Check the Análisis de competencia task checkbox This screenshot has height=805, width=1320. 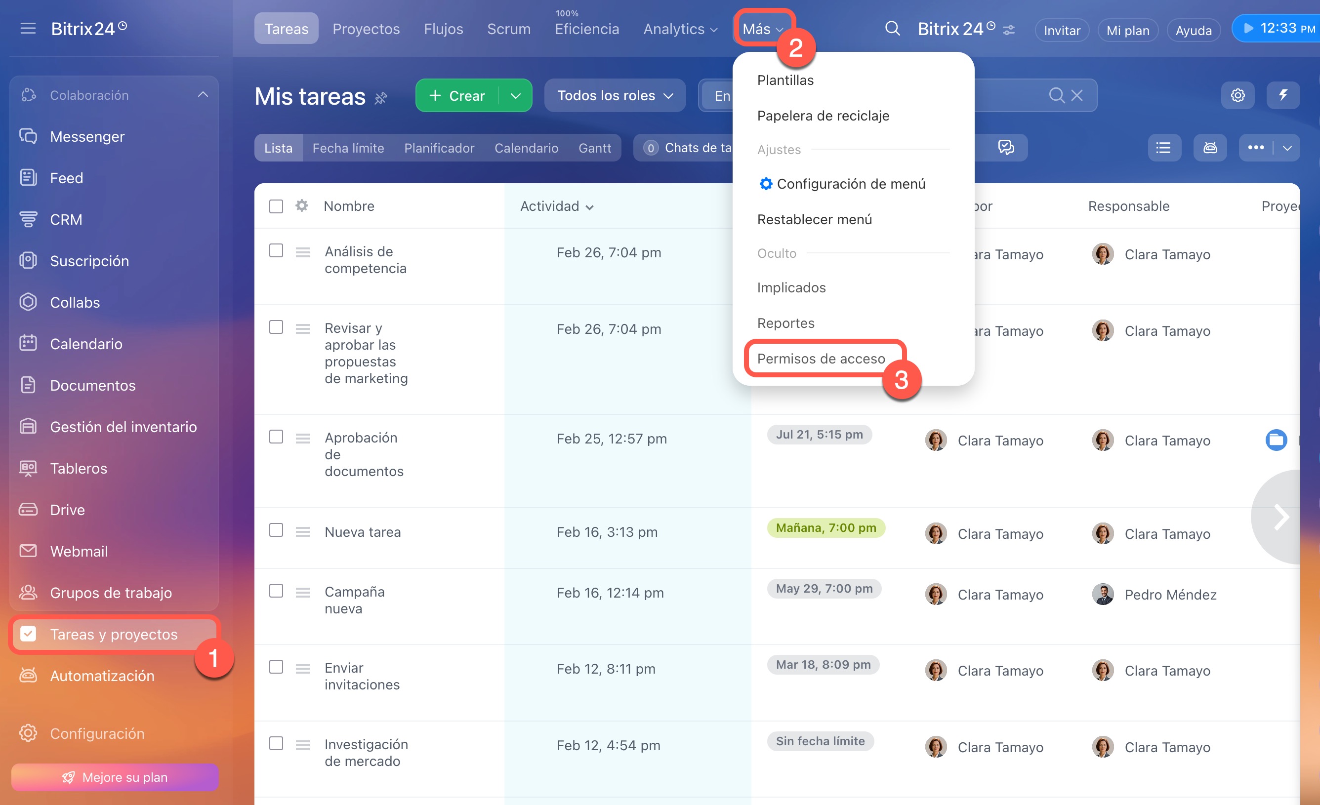click(276, 251)
